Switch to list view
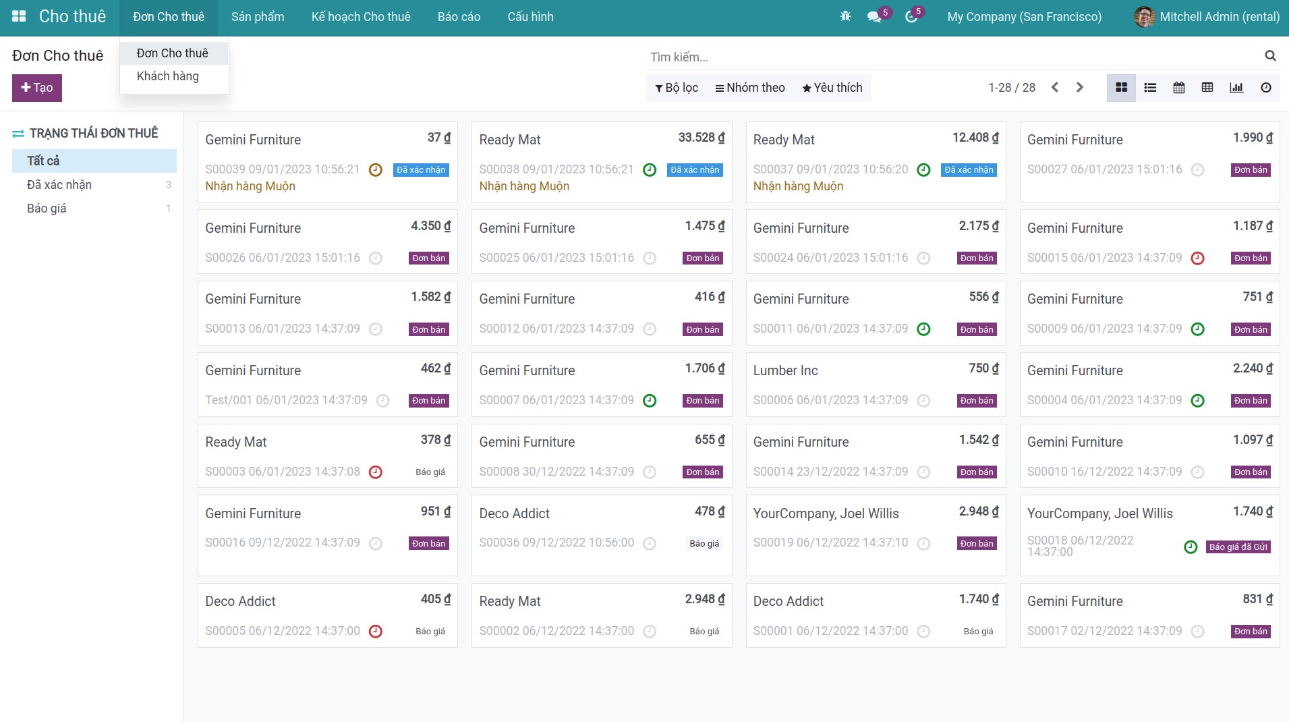Screen dimensions: 1289x722 (1150, 88)
